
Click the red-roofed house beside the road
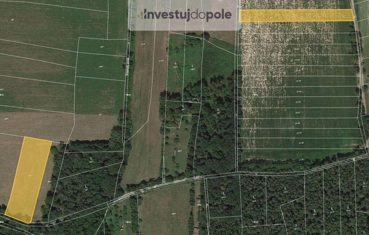(x=196, y=230)
